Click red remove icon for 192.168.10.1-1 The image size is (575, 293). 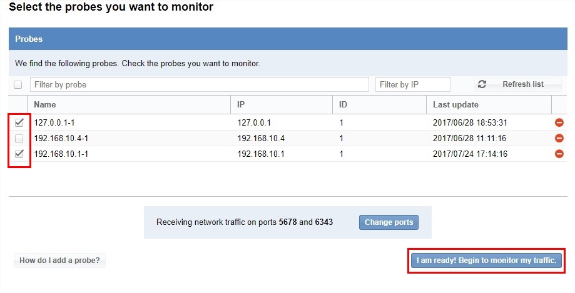(559, 154)
